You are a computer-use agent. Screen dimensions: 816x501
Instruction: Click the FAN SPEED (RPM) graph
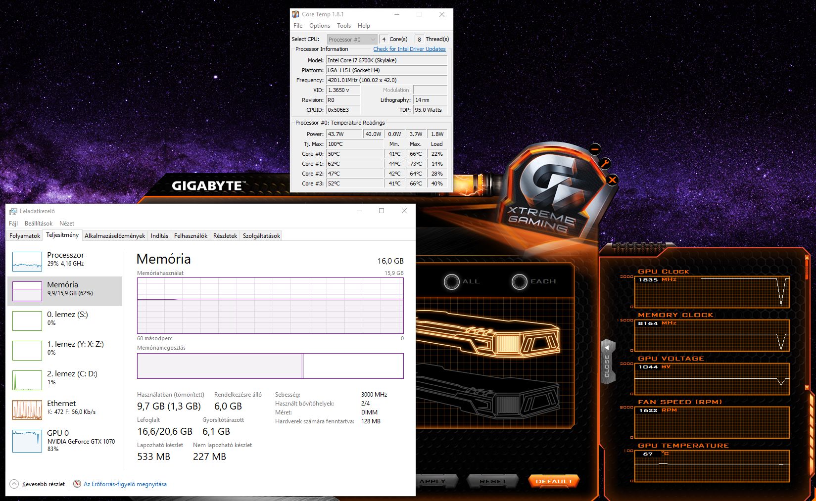point(712,422)
